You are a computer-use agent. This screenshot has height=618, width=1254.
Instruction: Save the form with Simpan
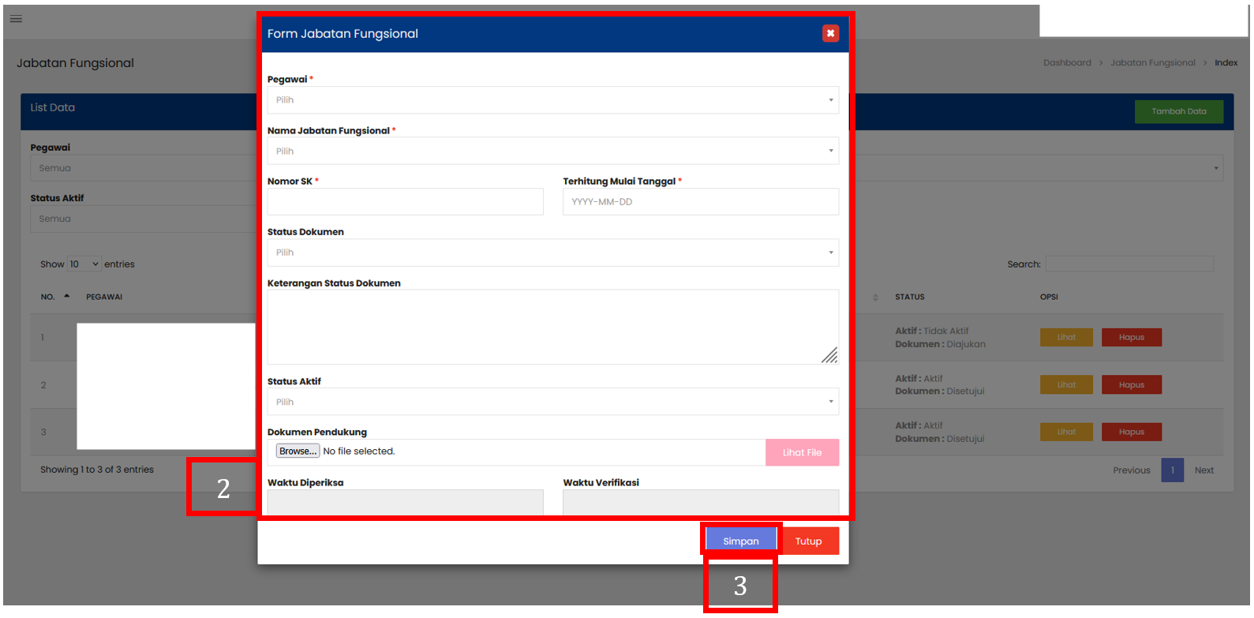pos(740,541)
